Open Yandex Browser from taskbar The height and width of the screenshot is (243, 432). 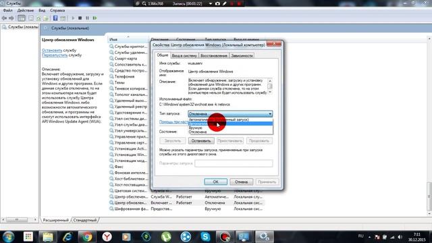coord(107,237)
